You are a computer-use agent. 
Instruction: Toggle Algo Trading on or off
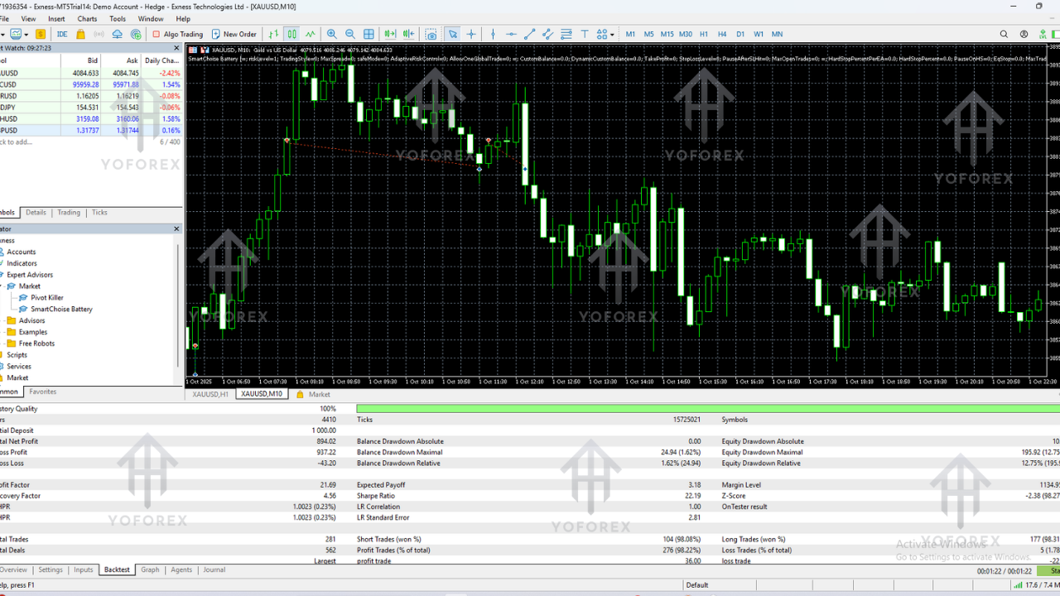coord(177,34)
